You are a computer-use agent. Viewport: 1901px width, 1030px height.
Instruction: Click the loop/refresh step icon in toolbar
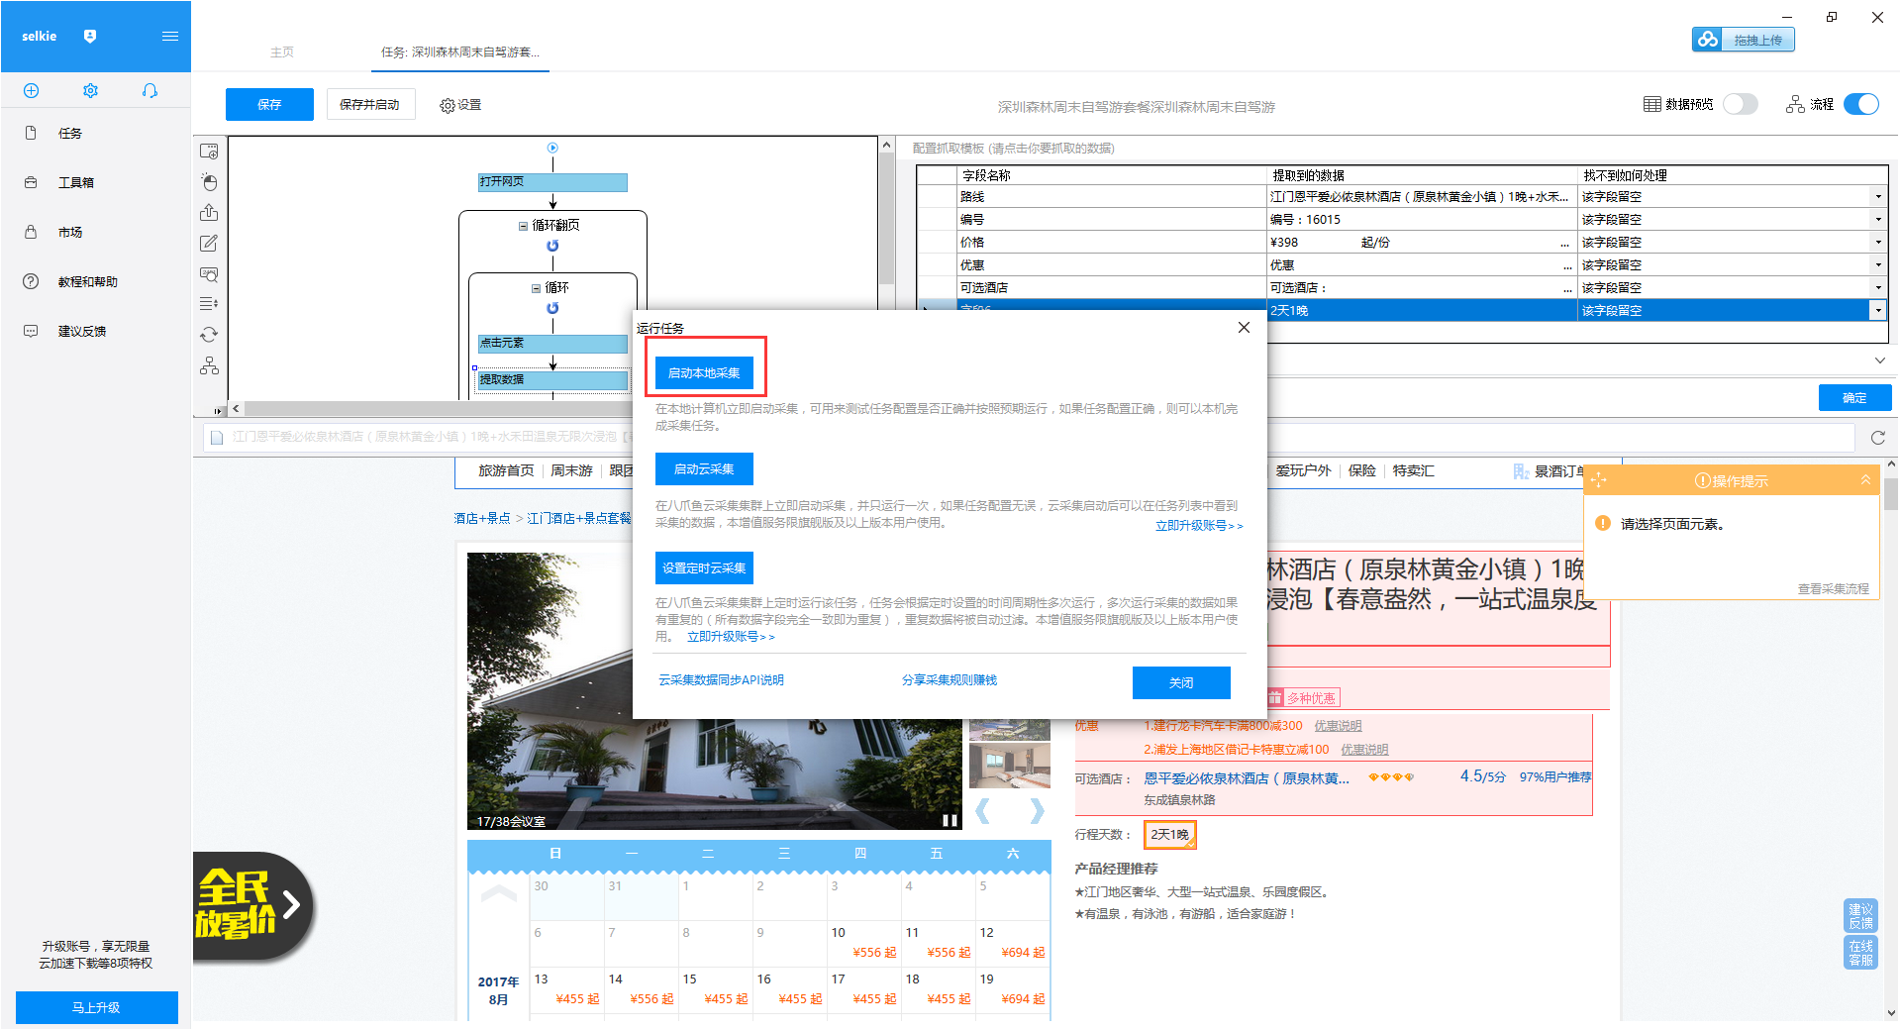[209, 335]
